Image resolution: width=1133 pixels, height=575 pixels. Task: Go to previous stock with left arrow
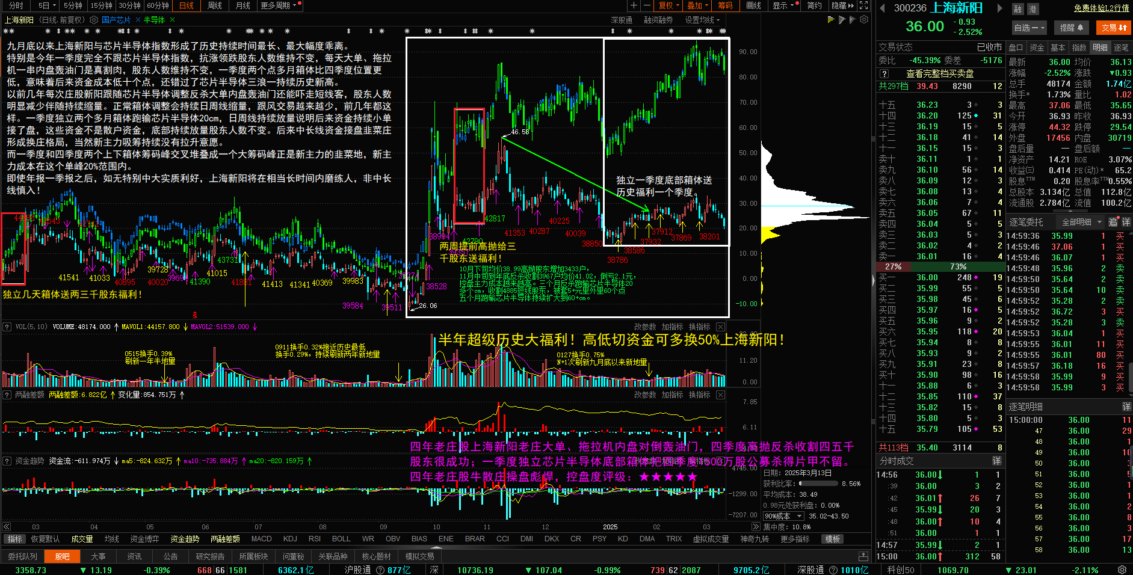coord(882,8)
